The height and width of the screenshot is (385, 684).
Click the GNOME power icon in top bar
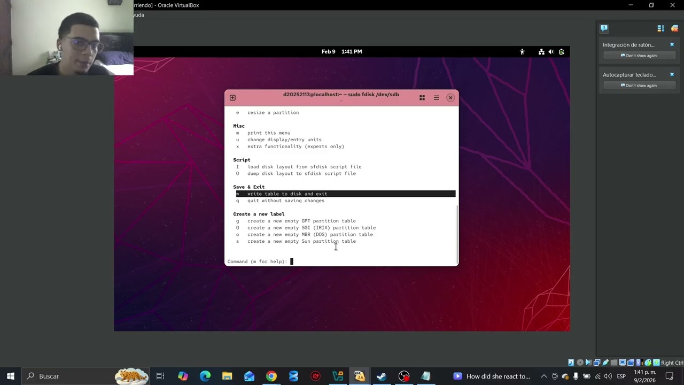click(x=562, y=52)
